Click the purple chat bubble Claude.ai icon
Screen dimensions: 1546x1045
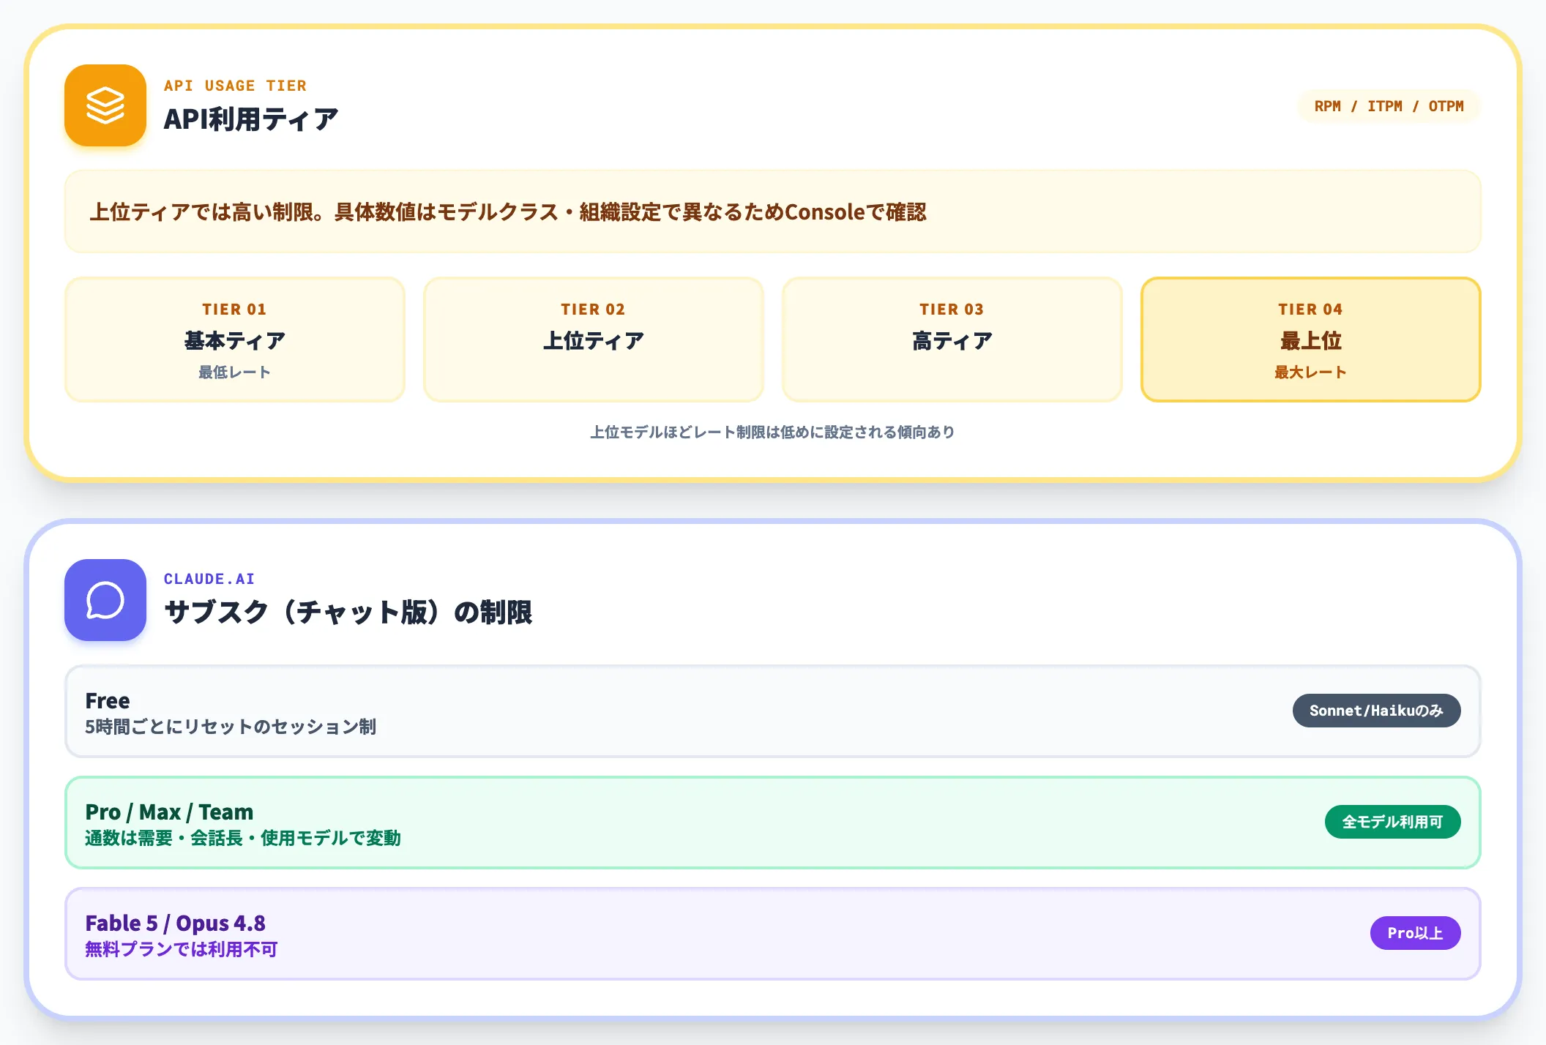pos(105,600)
